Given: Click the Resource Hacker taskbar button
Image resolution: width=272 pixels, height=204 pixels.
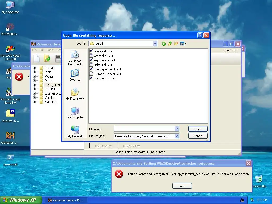Looking at the screenshot, I should [66, 200].
